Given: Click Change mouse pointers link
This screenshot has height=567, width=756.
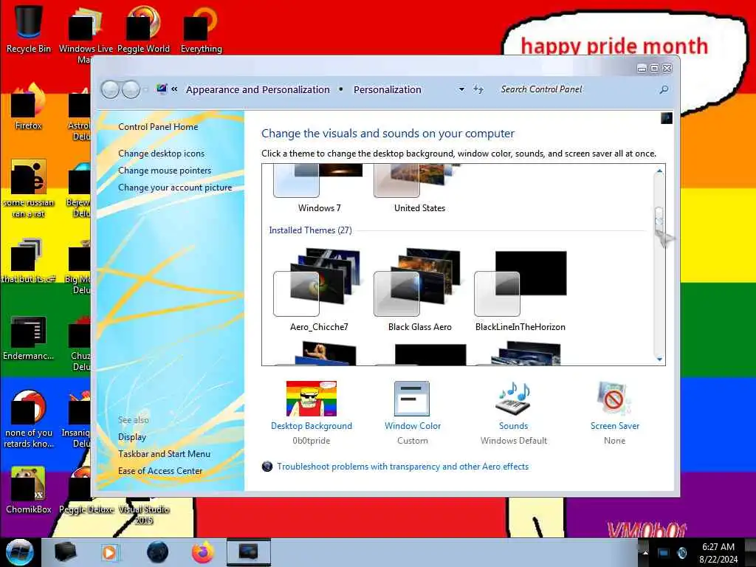Looking at the screenshot, I should tap(165, 171).
